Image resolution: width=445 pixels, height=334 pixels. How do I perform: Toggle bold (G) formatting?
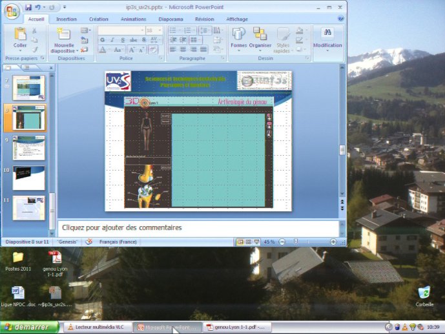(x=103, y=40)
